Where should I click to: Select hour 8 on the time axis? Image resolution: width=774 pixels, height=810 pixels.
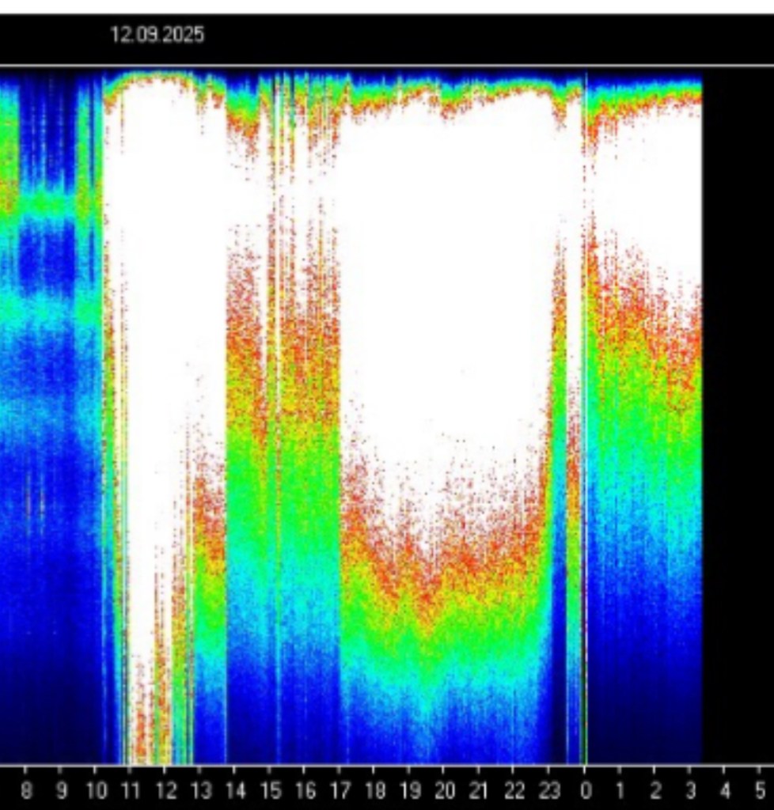pos(26,790)
